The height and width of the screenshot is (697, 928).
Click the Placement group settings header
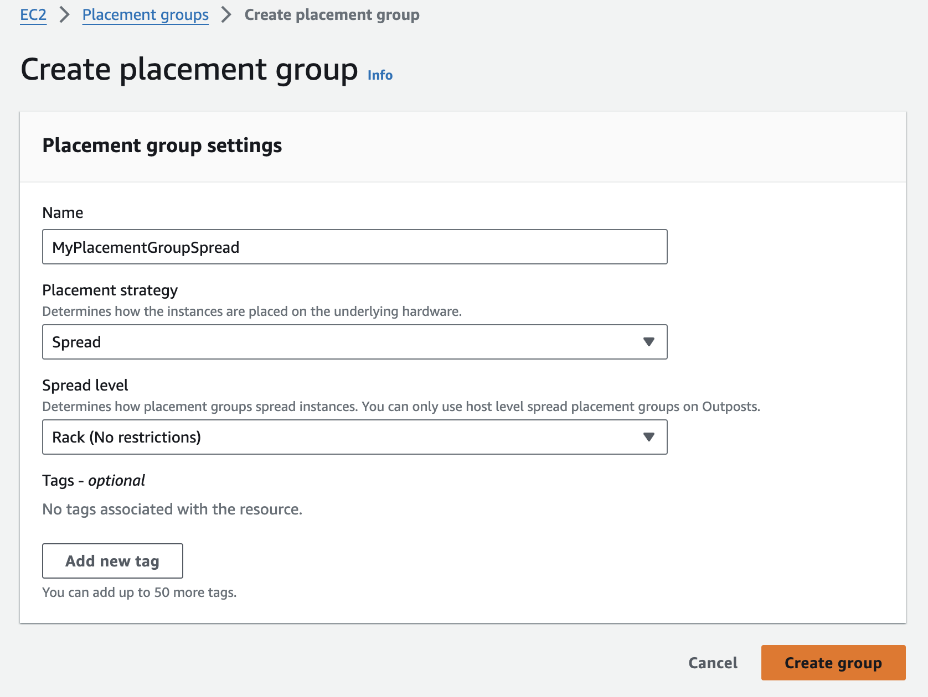162,145
